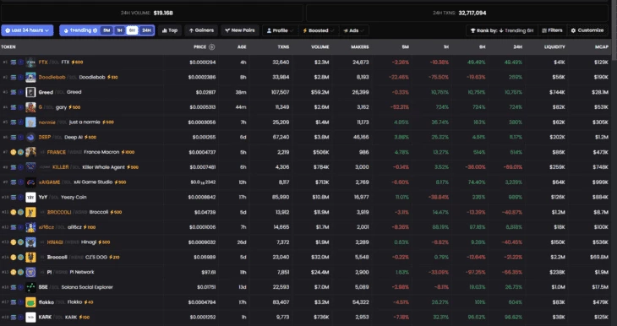Toggle the Boosted filter
This screenshot has width=617, height=326.
coord(319,30)
